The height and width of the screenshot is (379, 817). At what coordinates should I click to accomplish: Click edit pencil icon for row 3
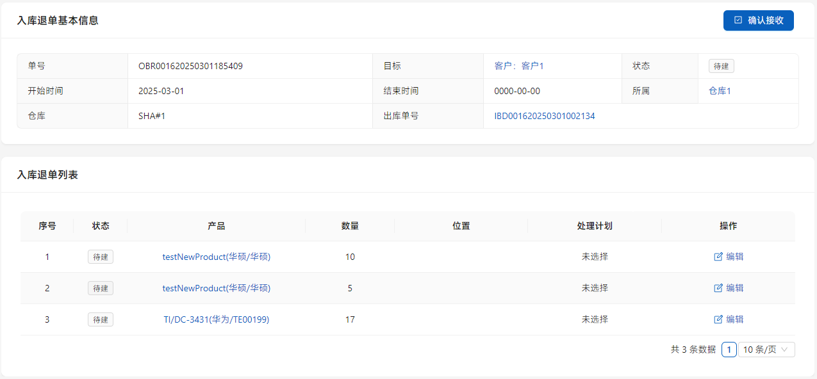718,319
